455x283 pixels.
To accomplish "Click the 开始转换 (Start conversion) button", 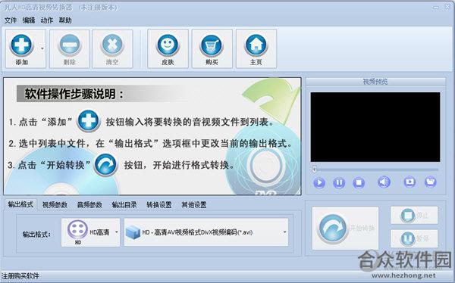I will [345, 229].
